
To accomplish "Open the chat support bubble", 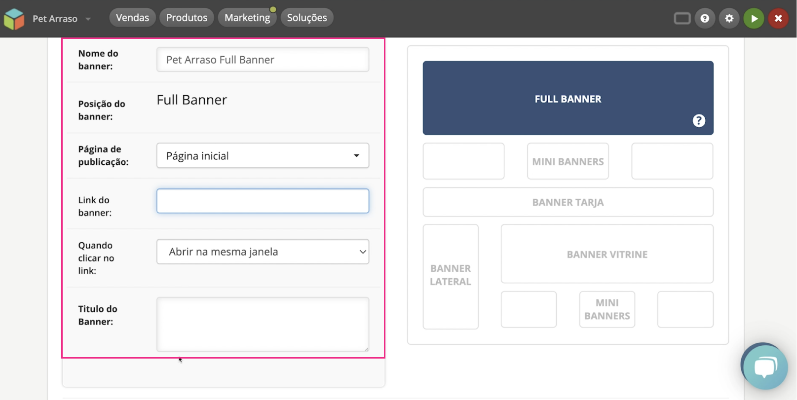I will click(x=765, y=366).
